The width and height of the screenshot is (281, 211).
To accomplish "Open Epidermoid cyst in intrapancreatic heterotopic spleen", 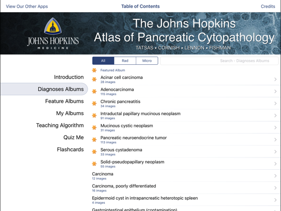I will (x=185, y=200).
